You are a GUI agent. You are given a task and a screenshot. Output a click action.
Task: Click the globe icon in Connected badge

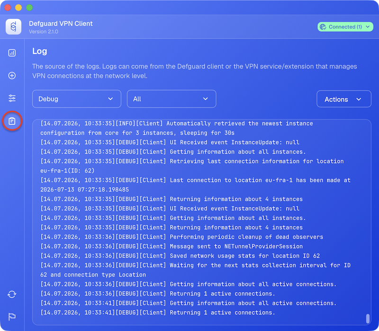pos(323,27)
